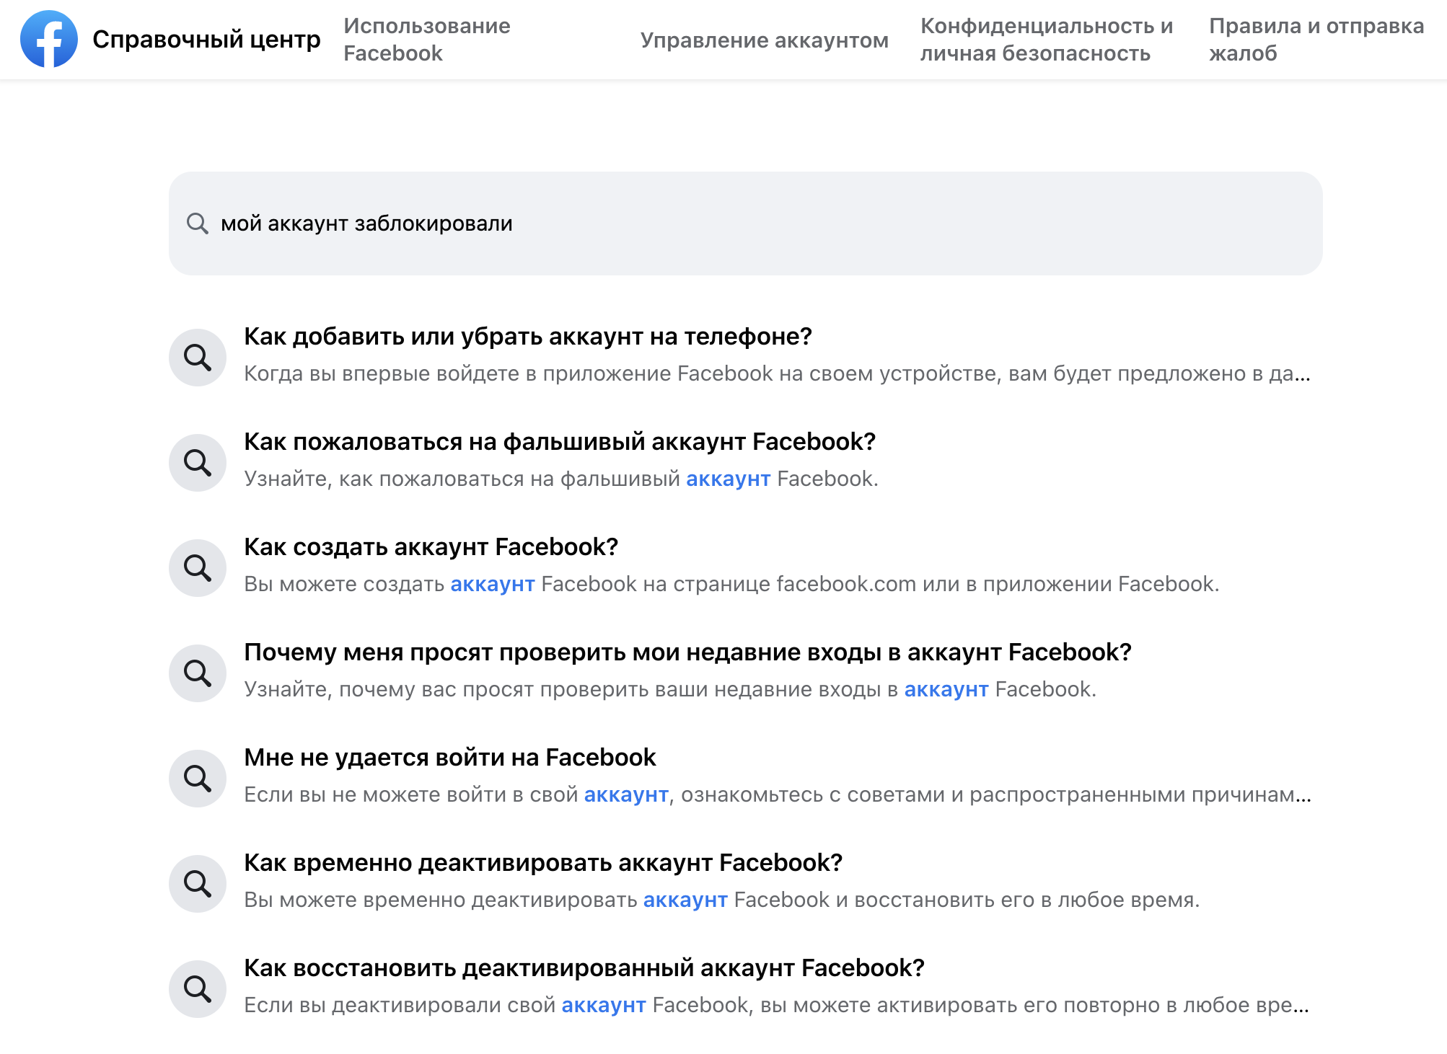Click description 'Вы можете создать аккаунт Facebook на странице'
The image size is (1447, 1054).
[x=731, y=584]
